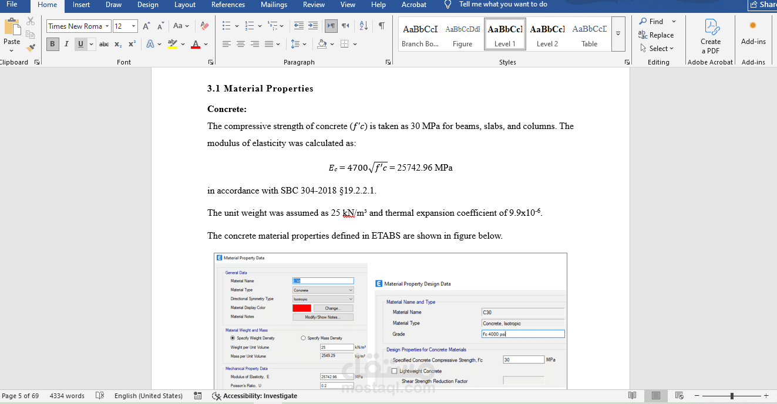Set right-to-left text direction
Image resolution: width=777 pixels, height=404 pixels.
tap(345, 26)
